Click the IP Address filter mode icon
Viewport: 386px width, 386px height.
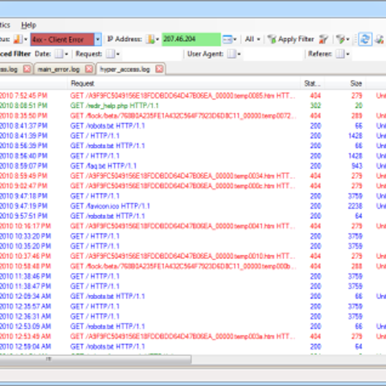tap(150, 40)
